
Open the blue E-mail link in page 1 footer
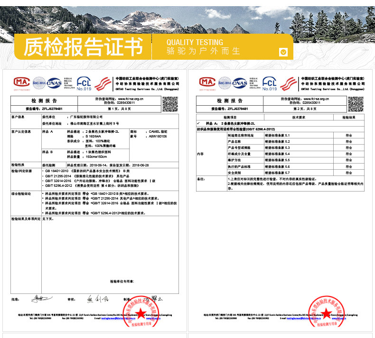[118, 318]
